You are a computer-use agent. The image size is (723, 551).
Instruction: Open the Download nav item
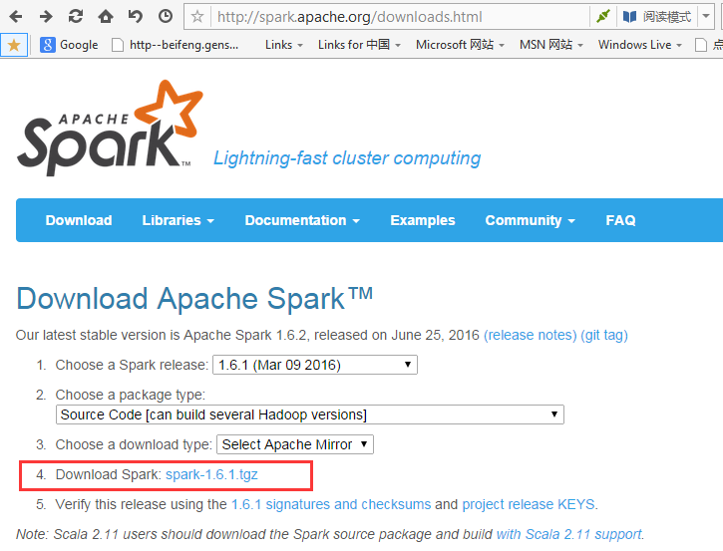(x=79, y=220)
